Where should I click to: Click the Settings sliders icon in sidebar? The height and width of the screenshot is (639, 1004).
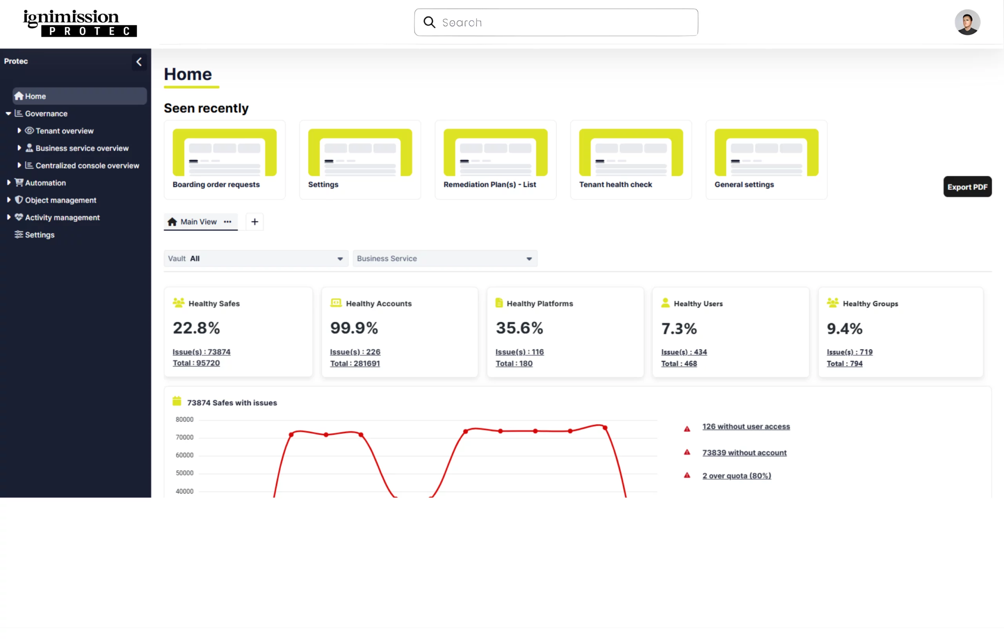point(19,235)
